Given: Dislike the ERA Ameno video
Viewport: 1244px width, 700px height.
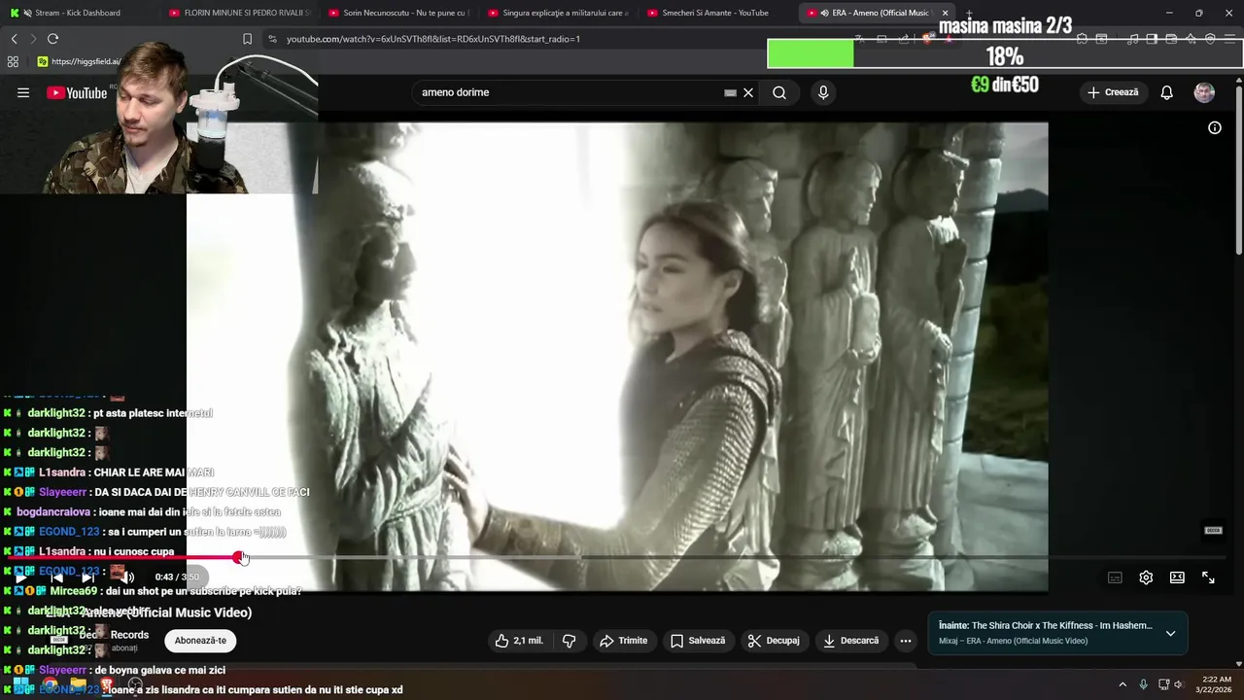Looking at the screenshot, I should coord(570,641).
